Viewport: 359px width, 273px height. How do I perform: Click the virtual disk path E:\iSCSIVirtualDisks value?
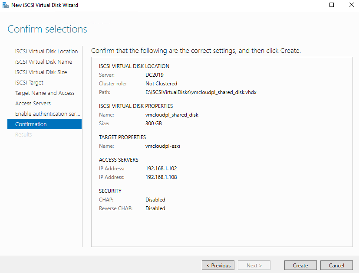201,92
